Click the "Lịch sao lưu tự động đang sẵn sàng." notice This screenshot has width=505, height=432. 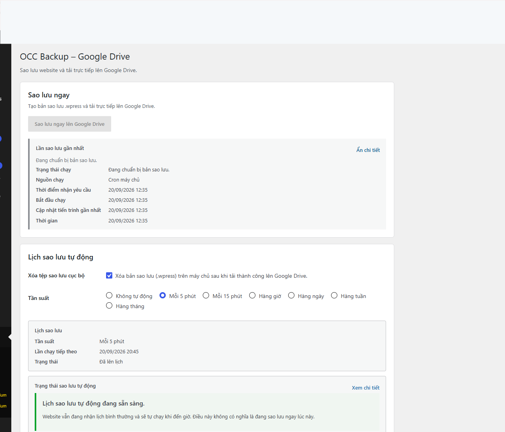coord(94,404)
